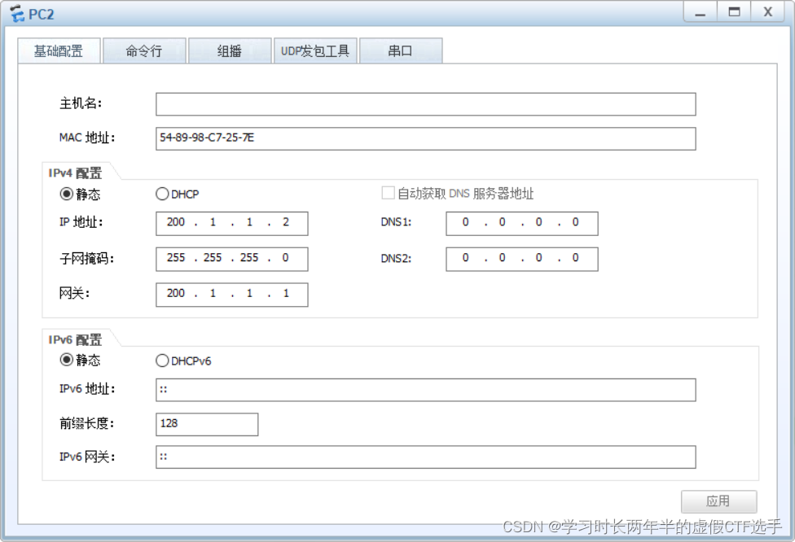Click the PC2 application icon in title bar

pyautogui.click(x=17, y=14)
